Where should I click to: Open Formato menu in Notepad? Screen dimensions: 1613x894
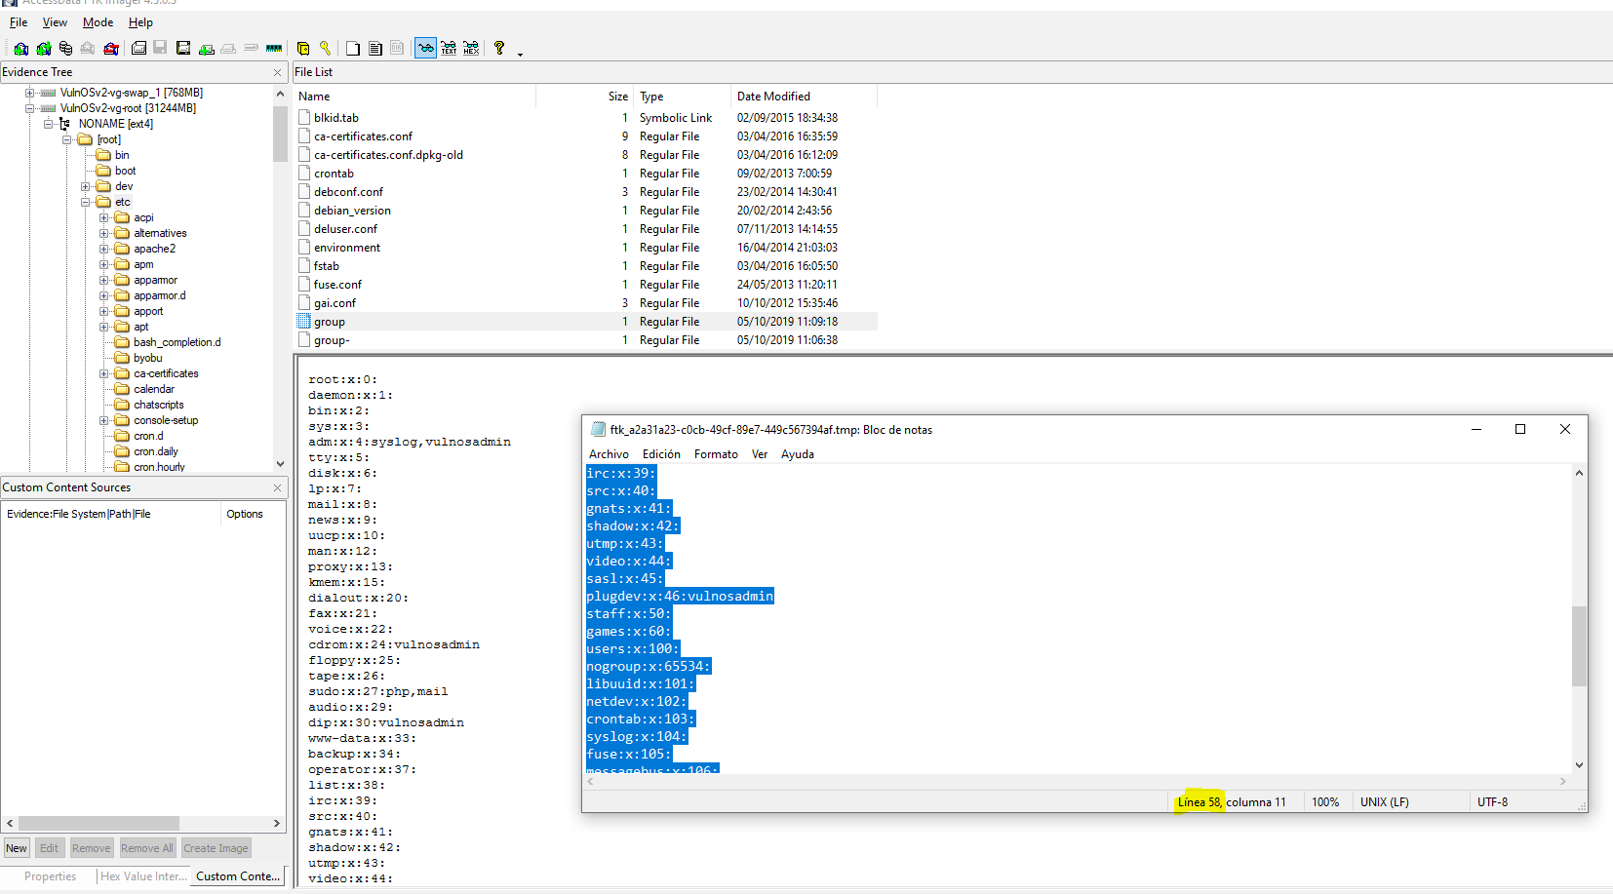coord(716,454)
